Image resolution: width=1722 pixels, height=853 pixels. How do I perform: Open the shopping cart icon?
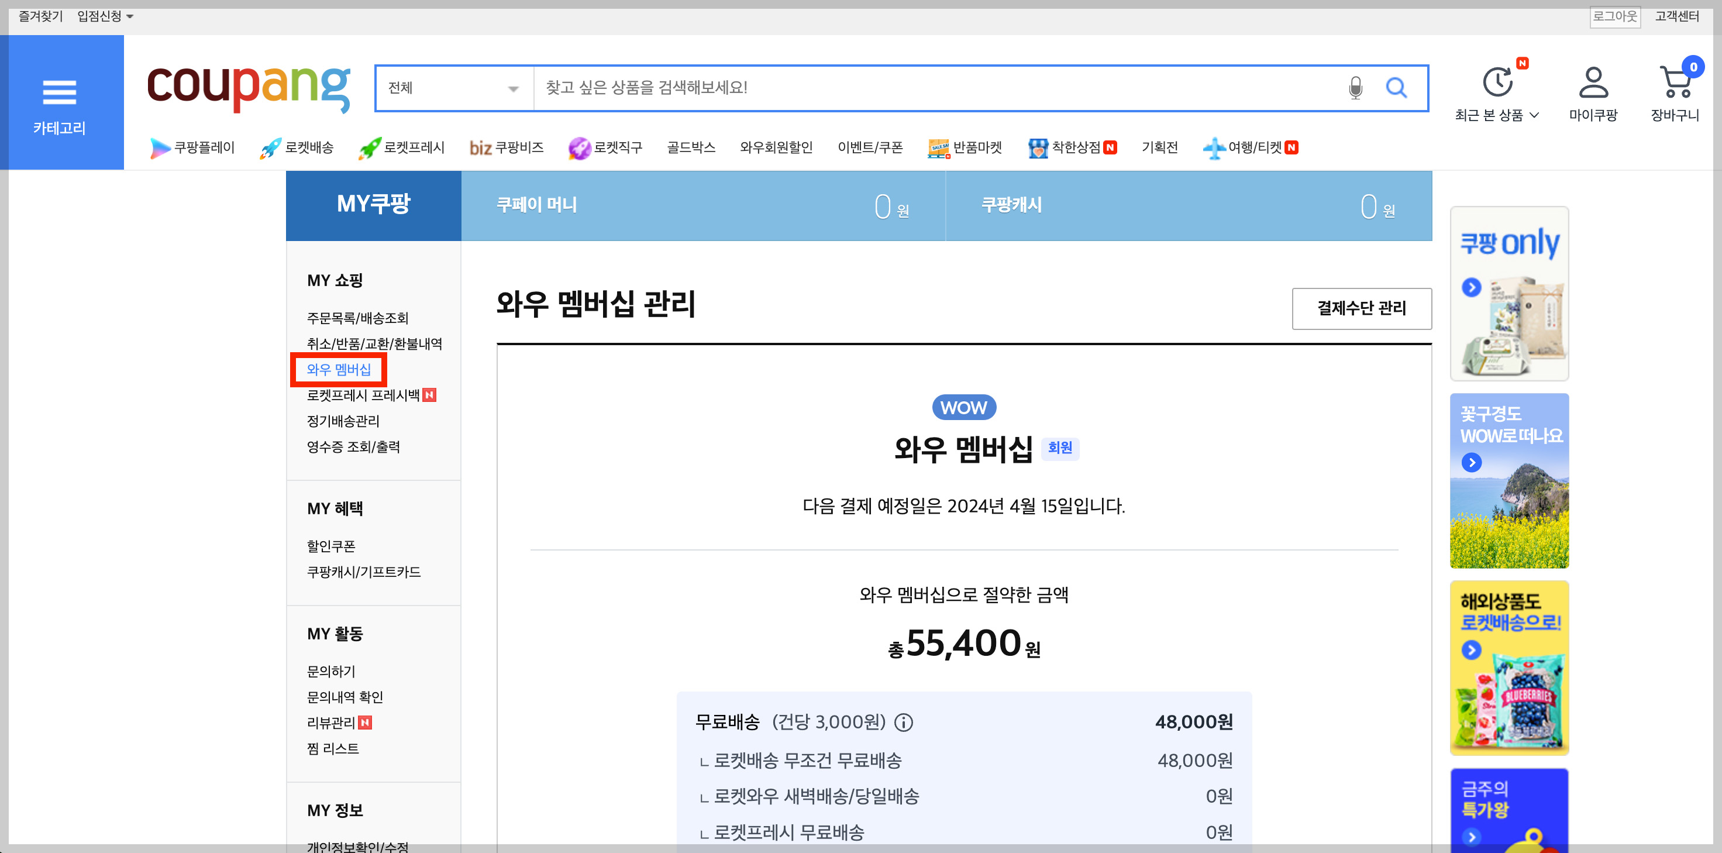(1675, 82)
